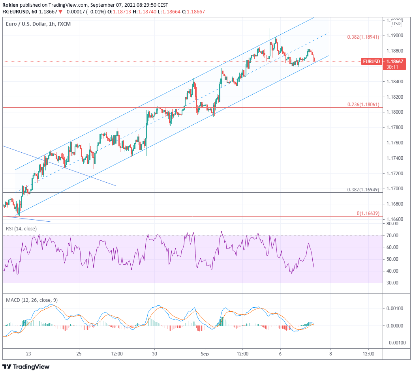Viewport: 413px width, 374px height.
Task: Click the 25 date on time axis
Action: (79, 354)
